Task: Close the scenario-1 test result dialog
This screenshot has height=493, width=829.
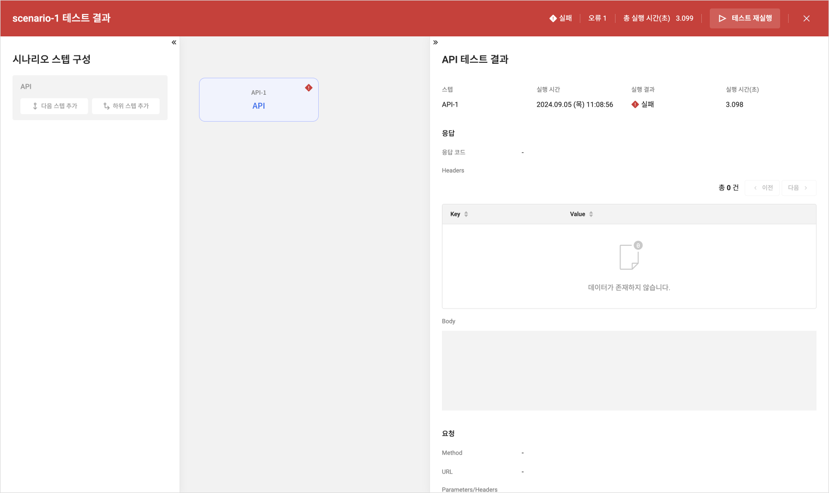Action: click(x=807, y=18)
